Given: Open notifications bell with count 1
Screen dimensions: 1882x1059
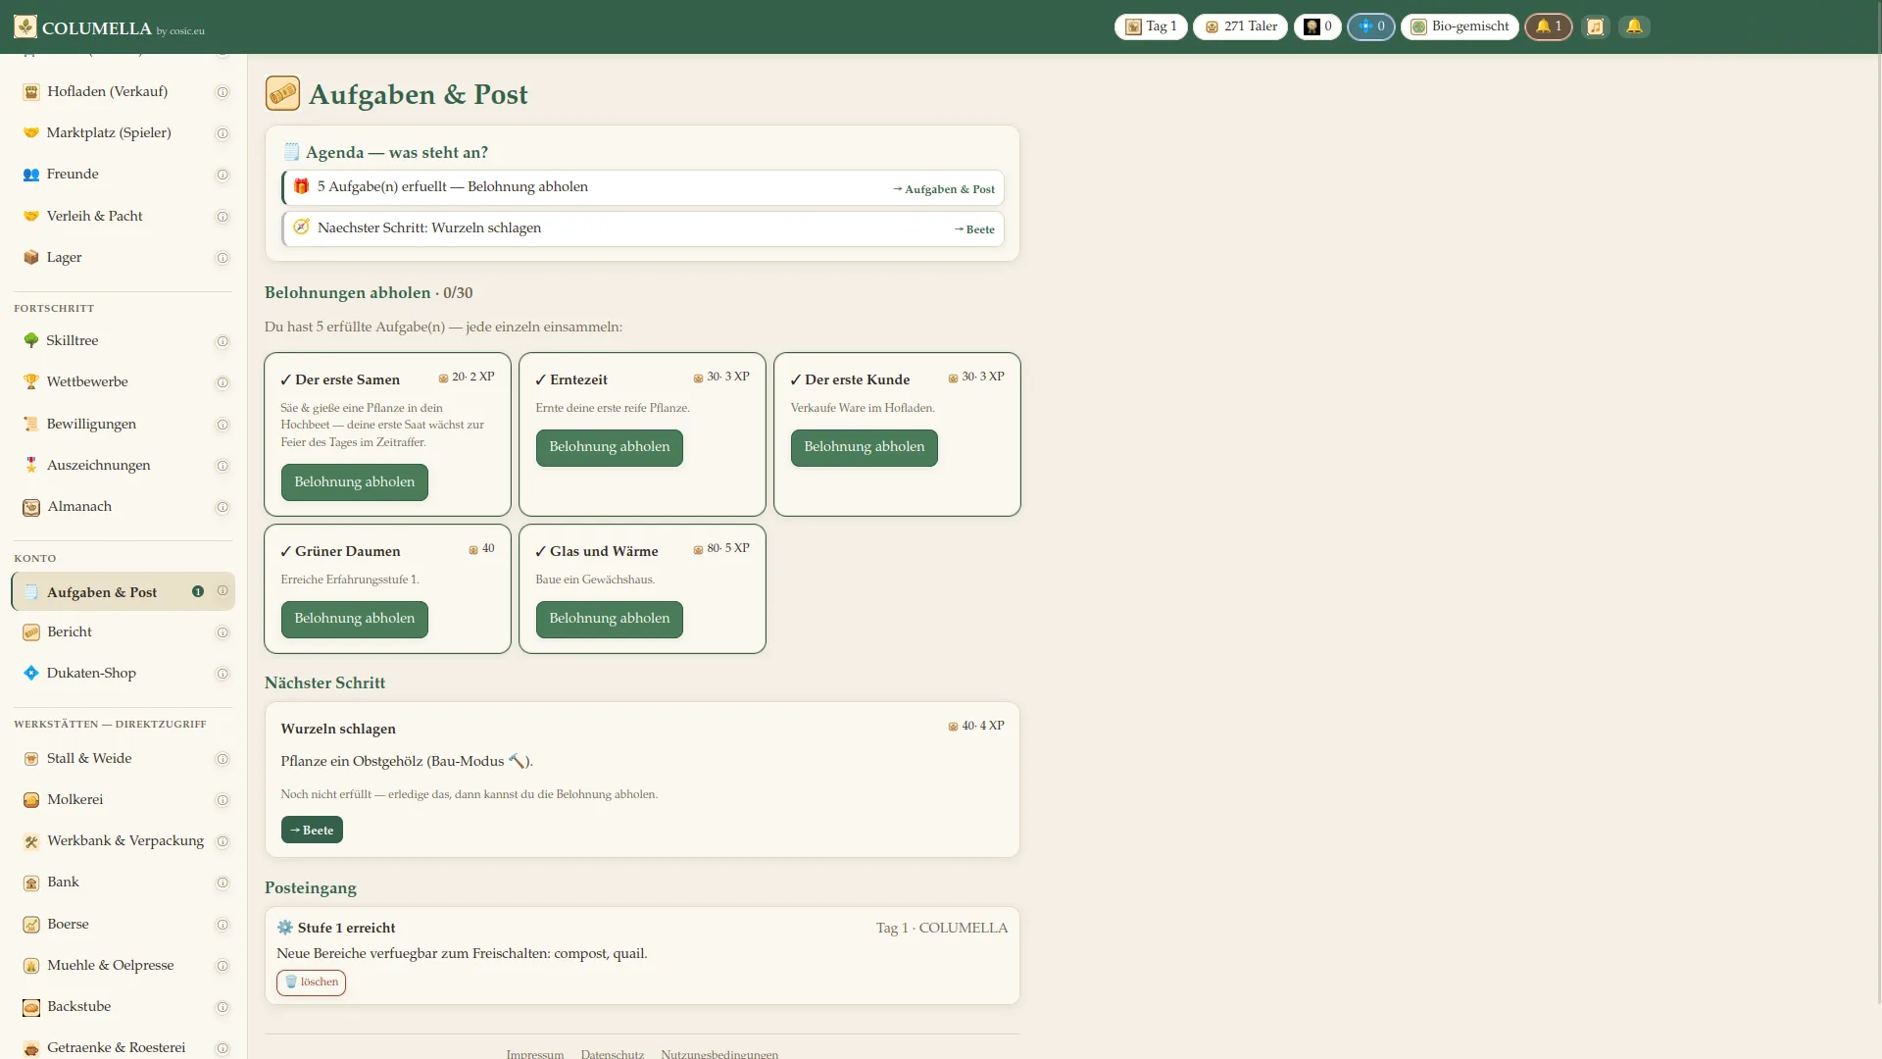Looking at the screenshot, I should (x=1549, y=26).
